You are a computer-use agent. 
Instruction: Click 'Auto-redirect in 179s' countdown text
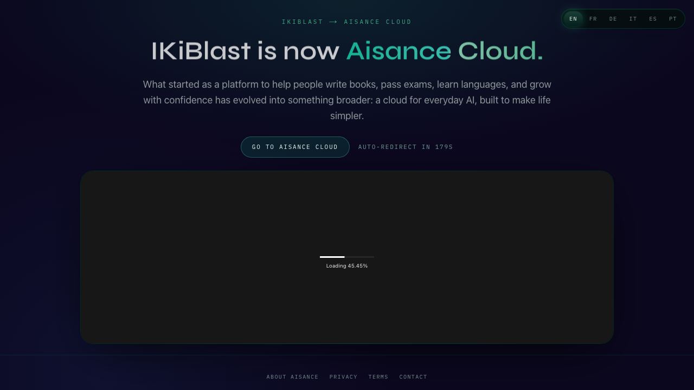(406, 147)
